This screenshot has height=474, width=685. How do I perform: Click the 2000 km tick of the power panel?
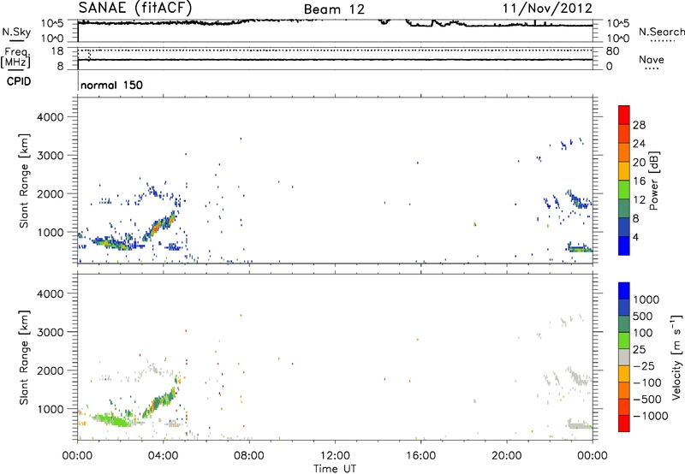click(51, 193)
